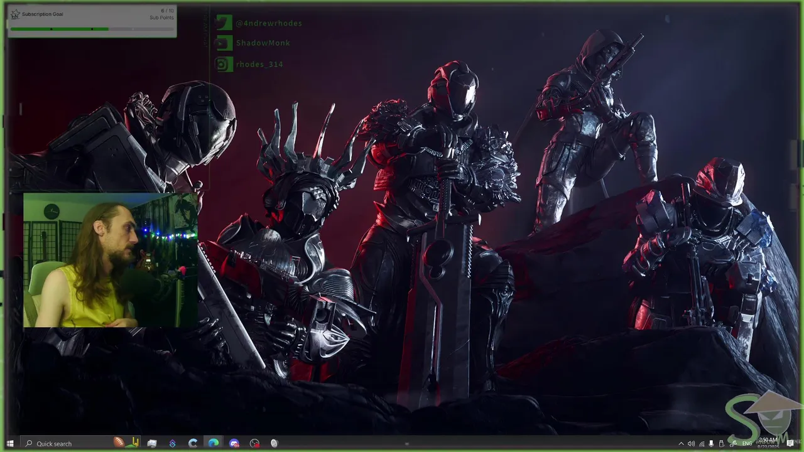Switch the ENG input language indicator
The image size is (804, 452).
click(x=747, y=444)
